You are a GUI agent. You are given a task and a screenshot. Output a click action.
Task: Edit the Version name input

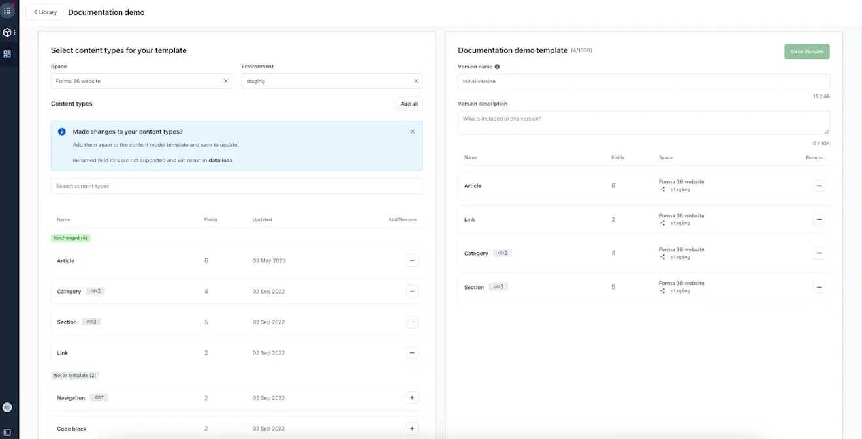[644, 82]
